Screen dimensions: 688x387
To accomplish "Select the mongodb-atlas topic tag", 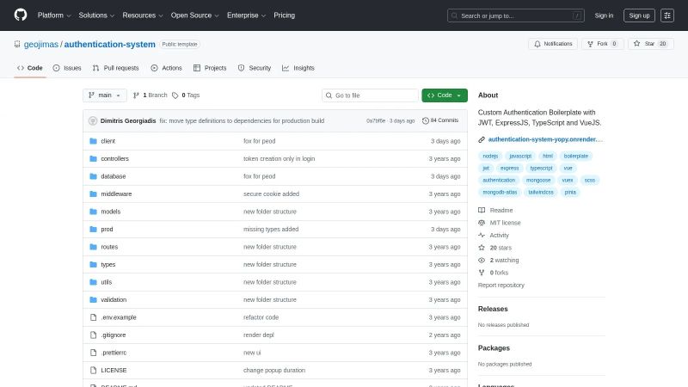I will pyautogui.click(x=500, y=192).
